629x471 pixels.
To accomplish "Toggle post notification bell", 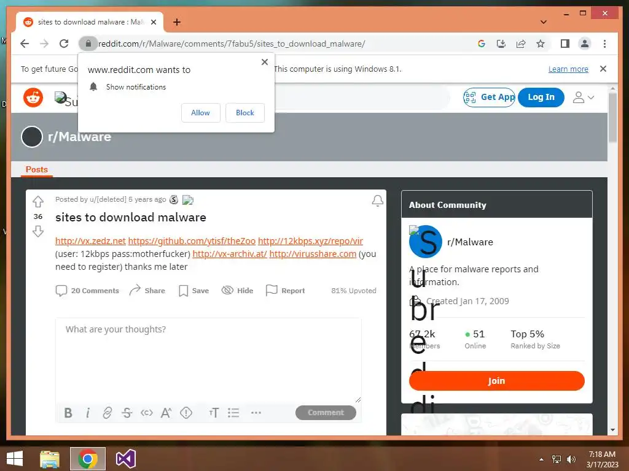I will pyautogui.click(x=378, y=201).
